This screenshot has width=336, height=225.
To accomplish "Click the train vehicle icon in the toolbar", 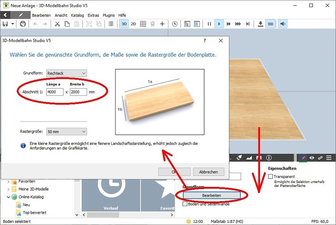I will pos(153,24).
